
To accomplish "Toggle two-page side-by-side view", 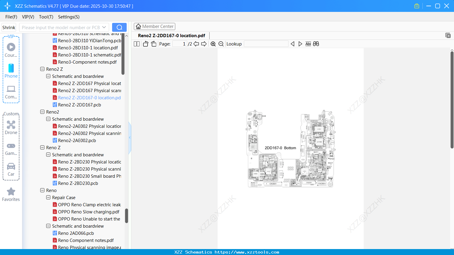I will coord(137,44).
